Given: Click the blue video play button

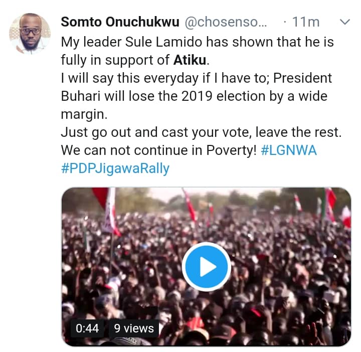Looking at the screenshot, I should tap(206, 266).
